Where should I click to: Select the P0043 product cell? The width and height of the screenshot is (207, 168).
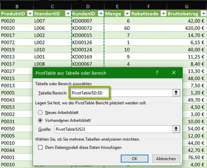click(x=16, y=100)
